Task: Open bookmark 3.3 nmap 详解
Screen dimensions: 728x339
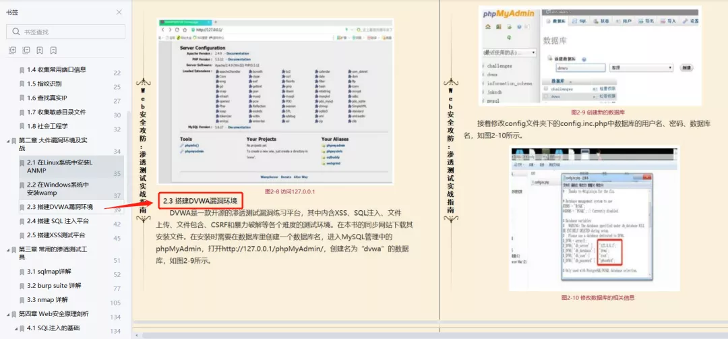Action: click(48, 299)
